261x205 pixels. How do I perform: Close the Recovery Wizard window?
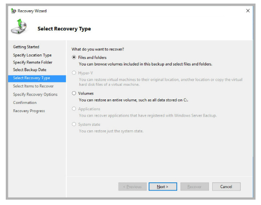[x=248, y=11]
